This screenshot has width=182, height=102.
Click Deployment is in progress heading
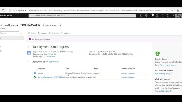[51, 47]
